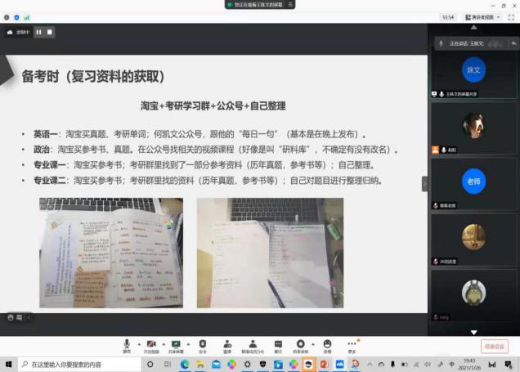The image size is (520, 372).
Task: Stop the recording
Action: pyautogui.click(x=50, y=33)
